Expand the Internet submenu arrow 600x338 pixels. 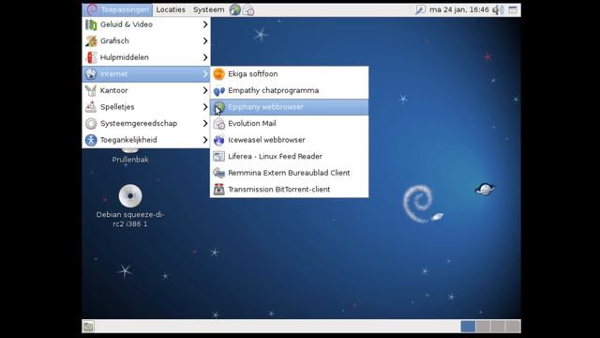pos(205,74)
